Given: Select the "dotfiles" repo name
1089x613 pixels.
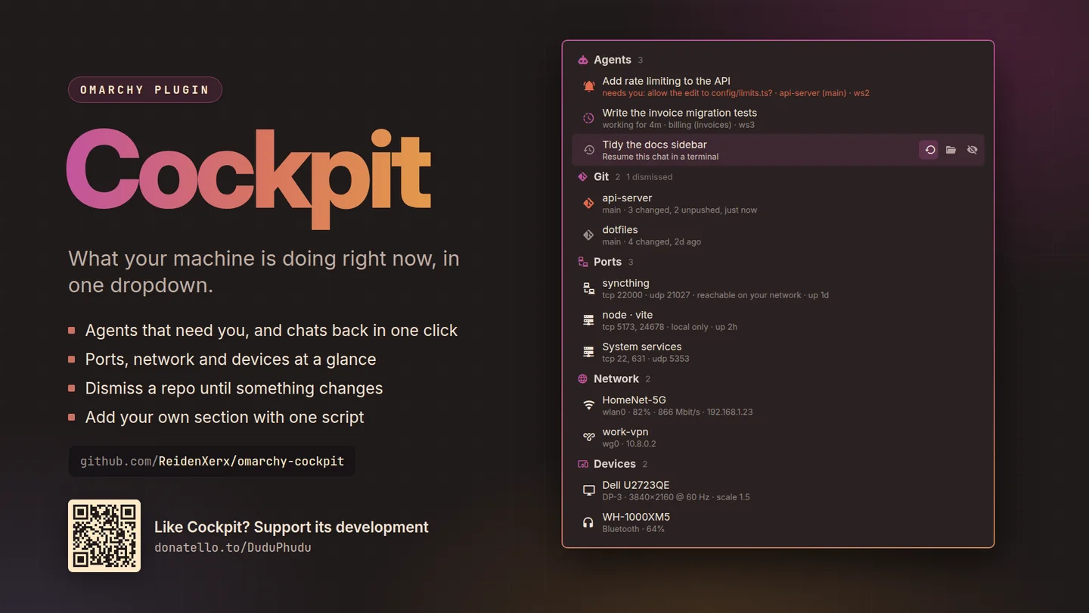Looking at the screenshot, I should 620,230.
